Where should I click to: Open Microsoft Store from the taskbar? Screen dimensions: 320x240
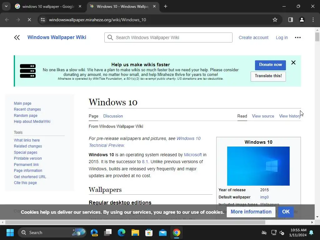click(149, 232)
